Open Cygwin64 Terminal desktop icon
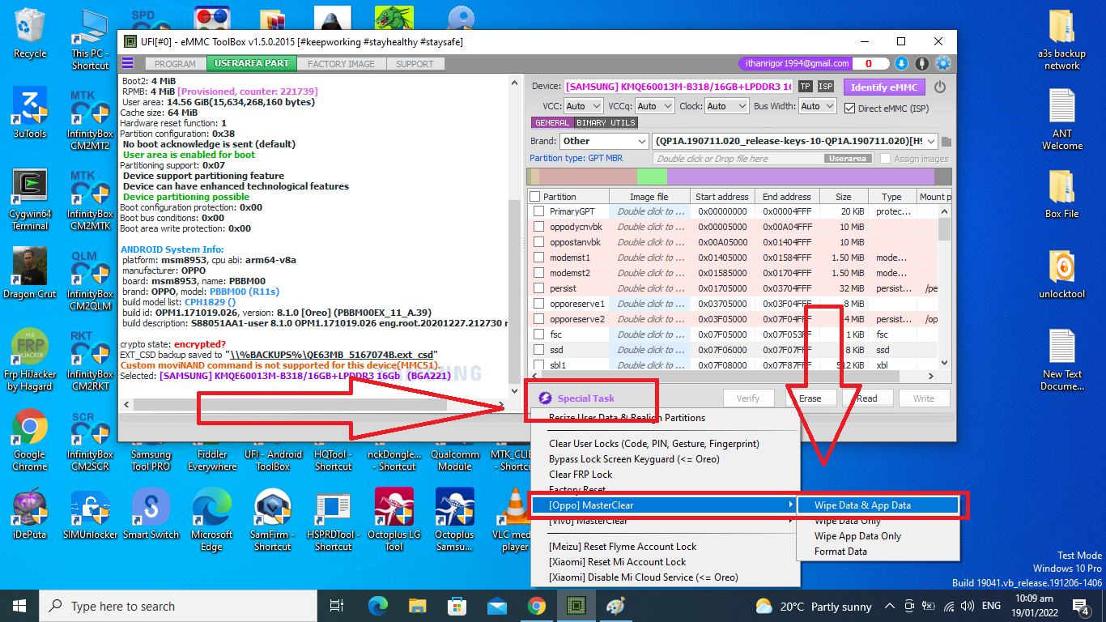 (30, 199)
